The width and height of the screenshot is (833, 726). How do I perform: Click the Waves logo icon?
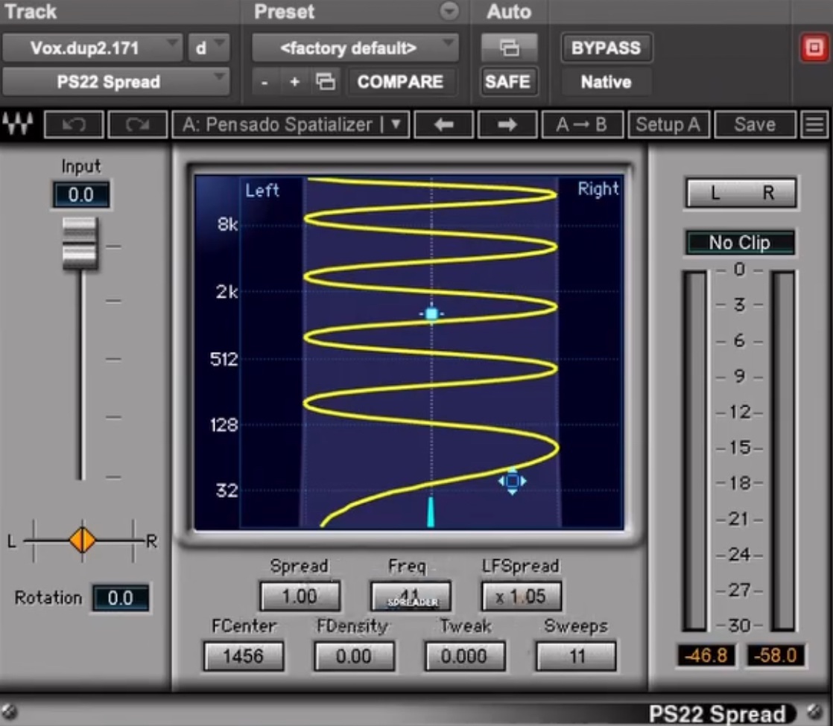(x=18, y=124)
